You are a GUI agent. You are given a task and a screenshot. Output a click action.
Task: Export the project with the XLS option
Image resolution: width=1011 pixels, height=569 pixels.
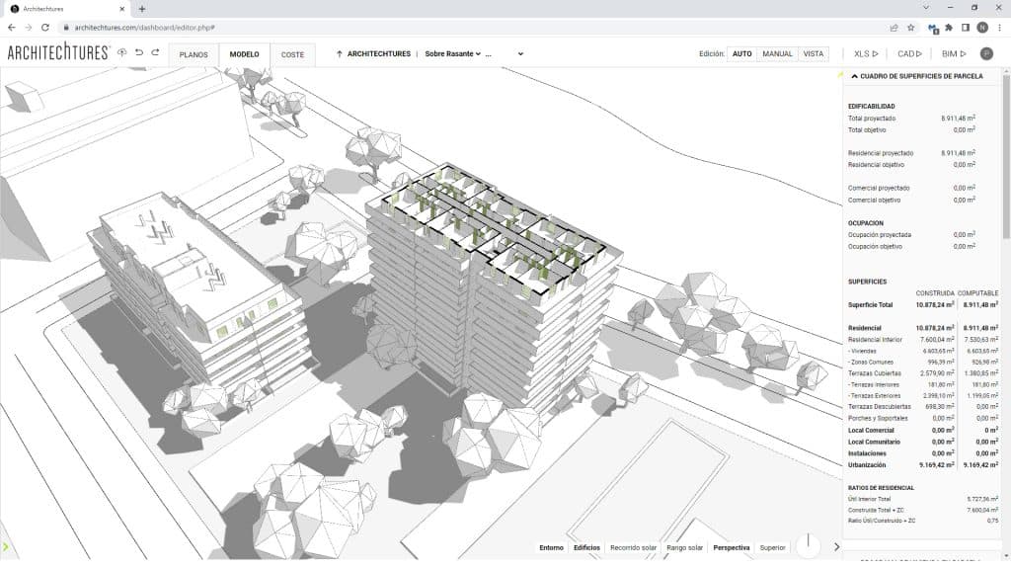(865, 54)
